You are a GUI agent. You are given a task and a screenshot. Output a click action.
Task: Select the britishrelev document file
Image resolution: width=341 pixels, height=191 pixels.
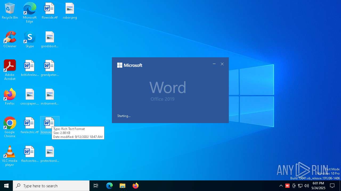(30, 68)
